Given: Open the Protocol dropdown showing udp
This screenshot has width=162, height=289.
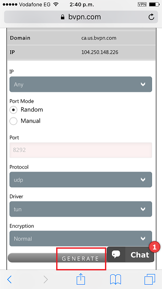Looking at the screenshot, I should 81,179.
